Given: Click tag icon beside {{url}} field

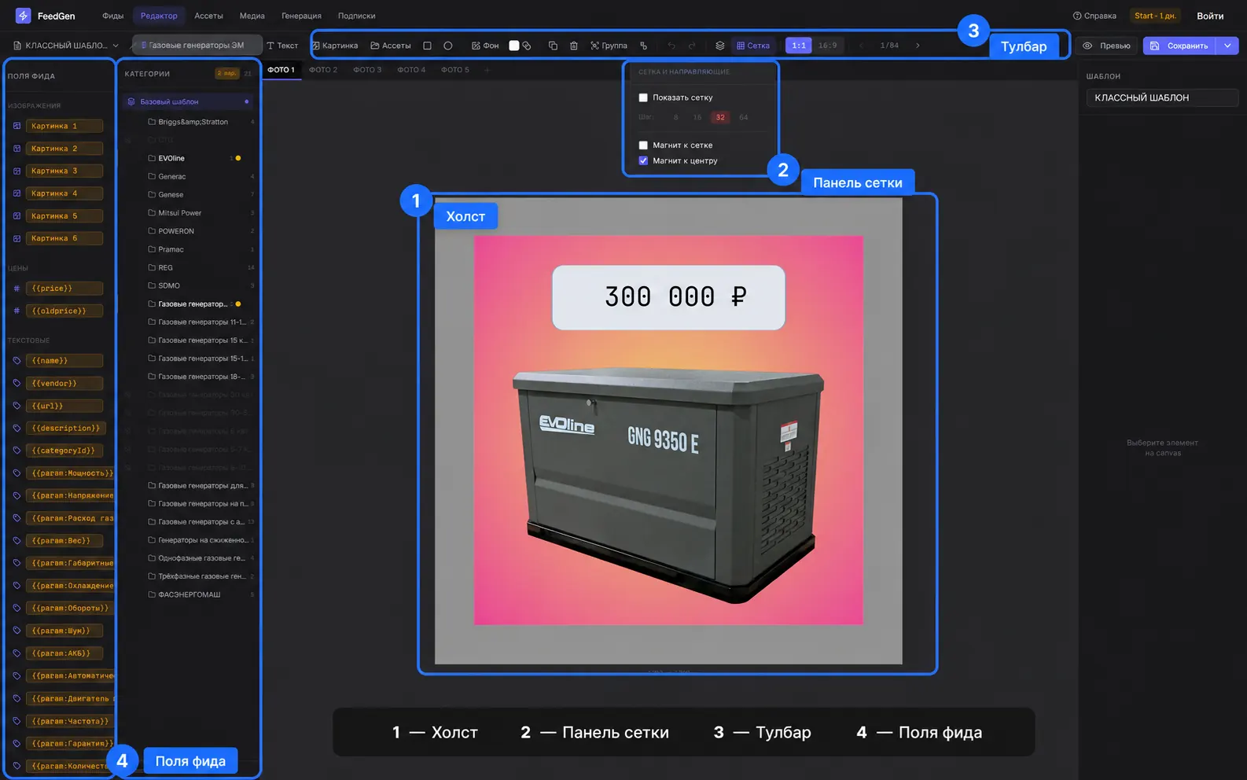Looking at the screenshot, I should tap(17, 406).
